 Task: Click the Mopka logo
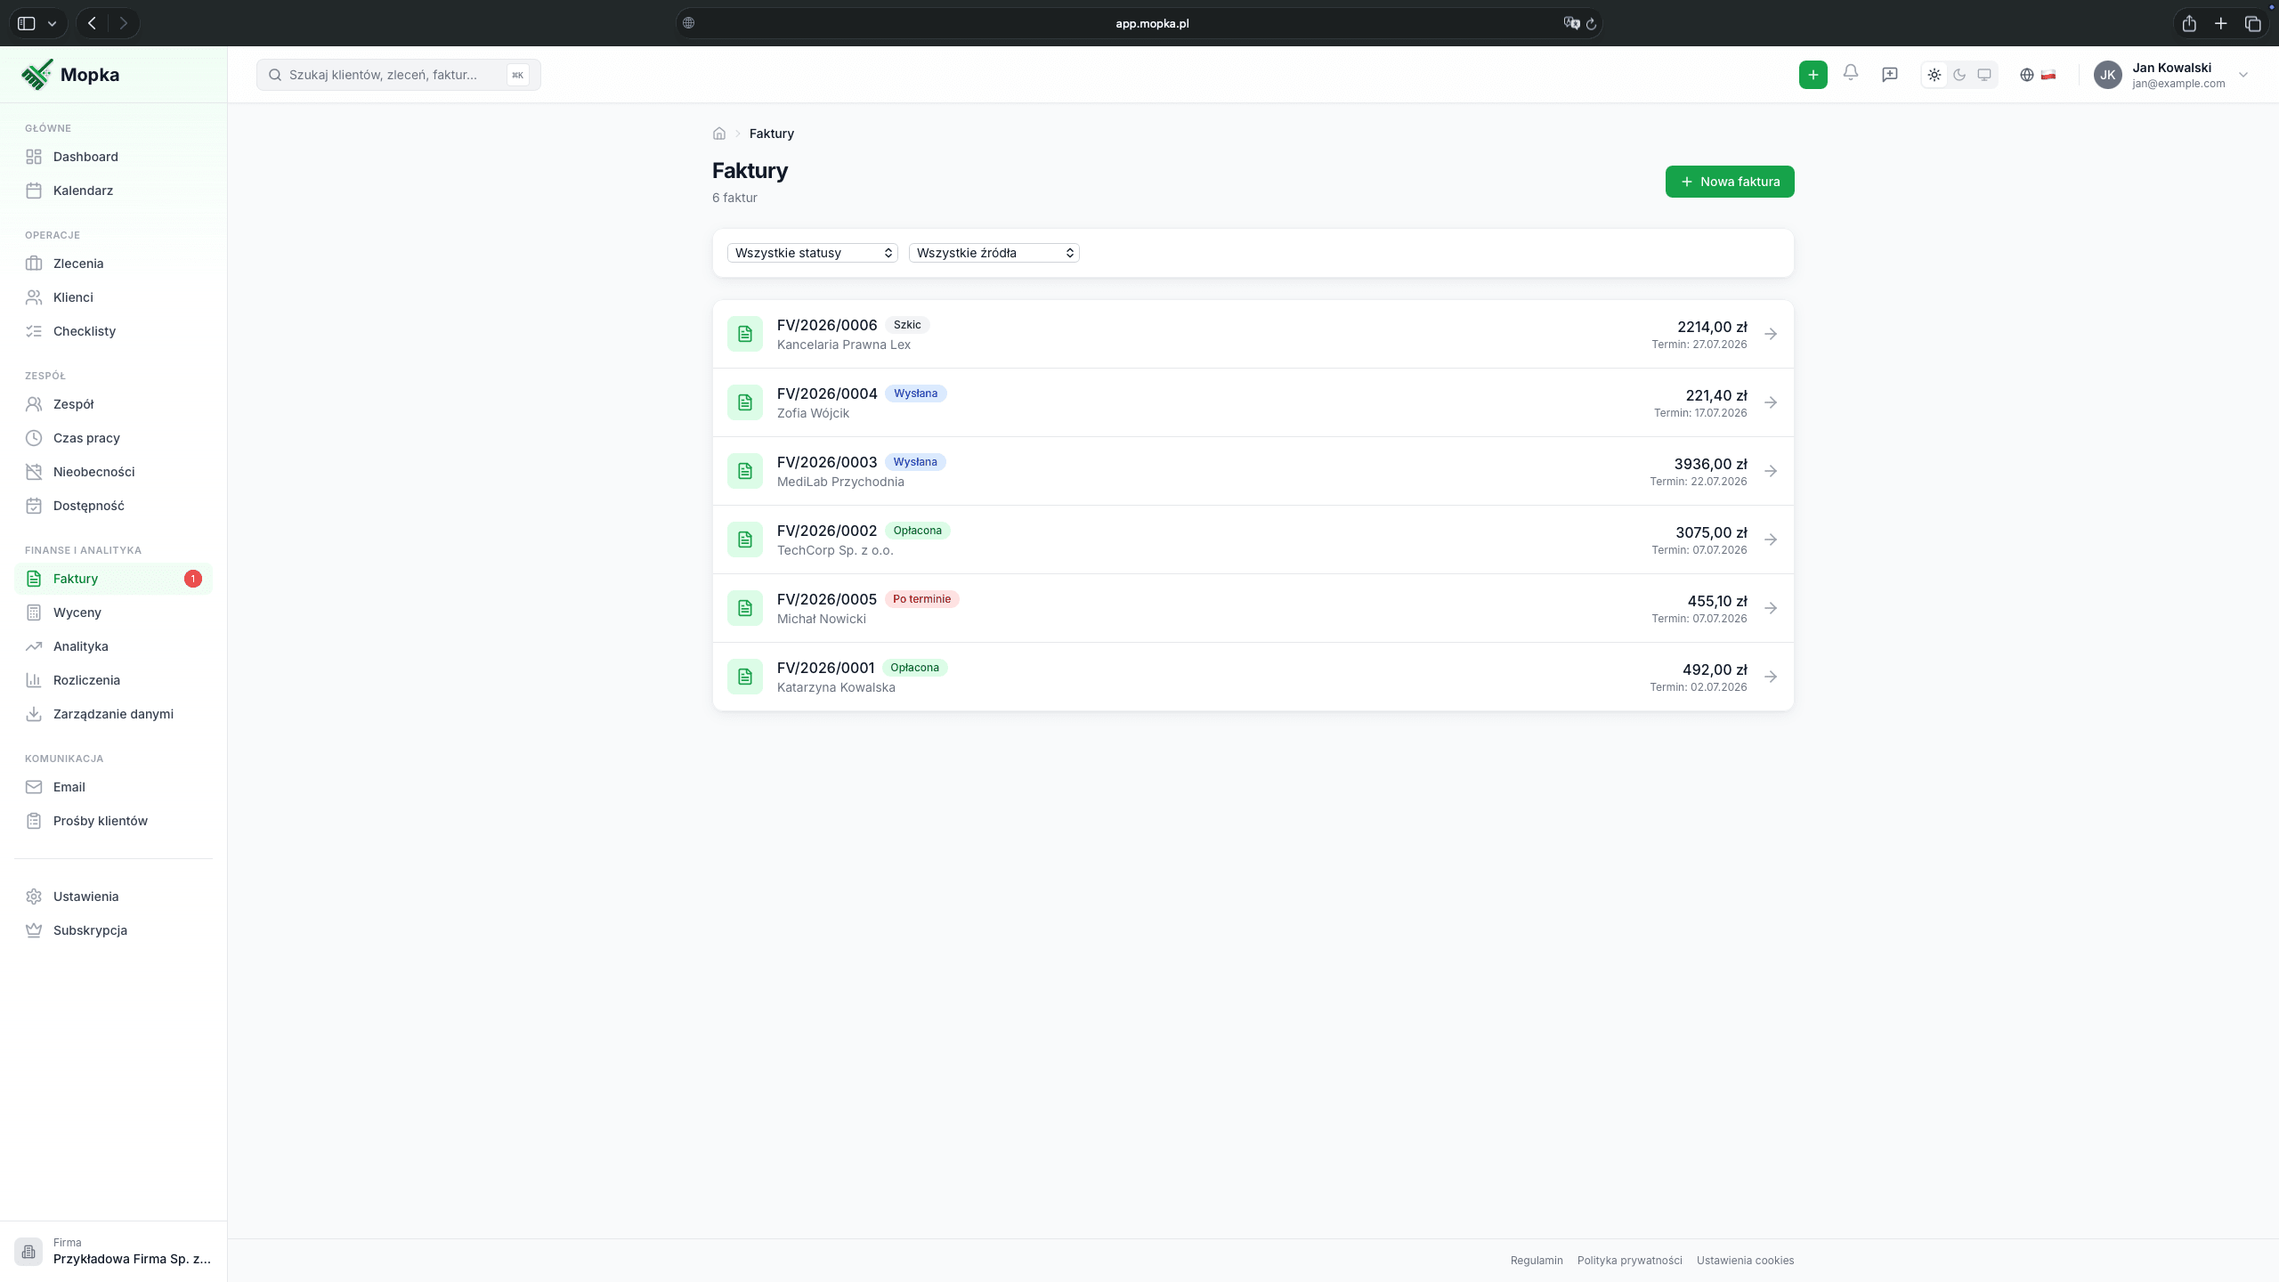70,75
